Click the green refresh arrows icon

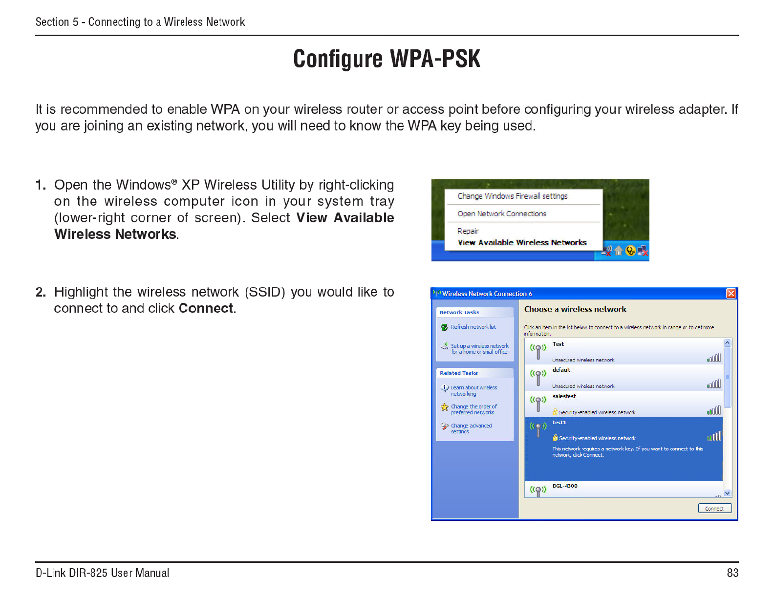[444, 327]
